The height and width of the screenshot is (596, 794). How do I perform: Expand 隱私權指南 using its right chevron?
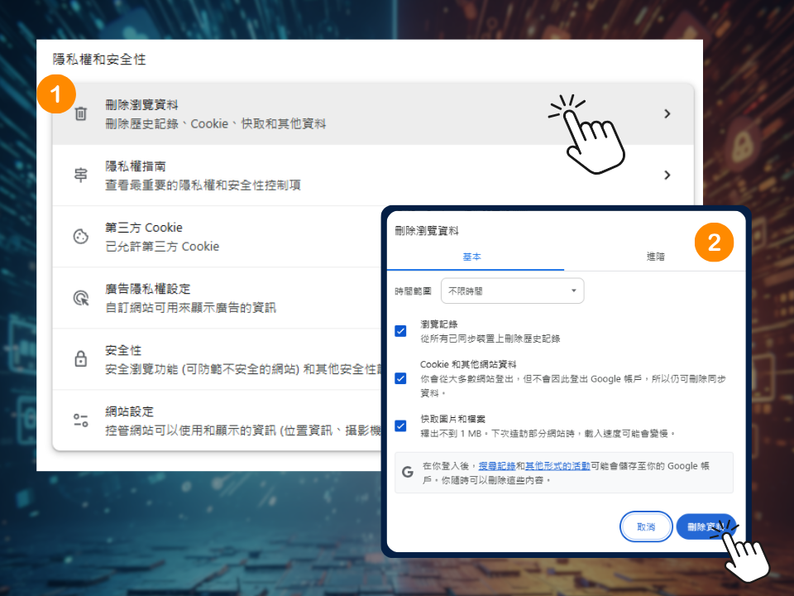click(x=667, y=175)
